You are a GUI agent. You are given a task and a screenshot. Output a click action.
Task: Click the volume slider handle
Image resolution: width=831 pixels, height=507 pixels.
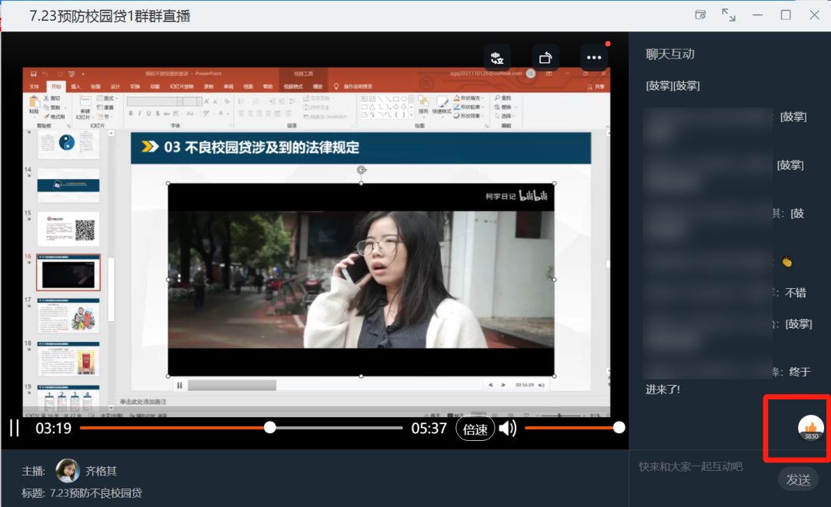619,428
